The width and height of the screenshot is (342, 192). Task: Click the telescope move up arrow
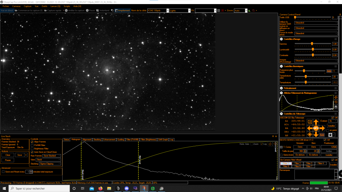pyautogui.click(x=316, y=122)
